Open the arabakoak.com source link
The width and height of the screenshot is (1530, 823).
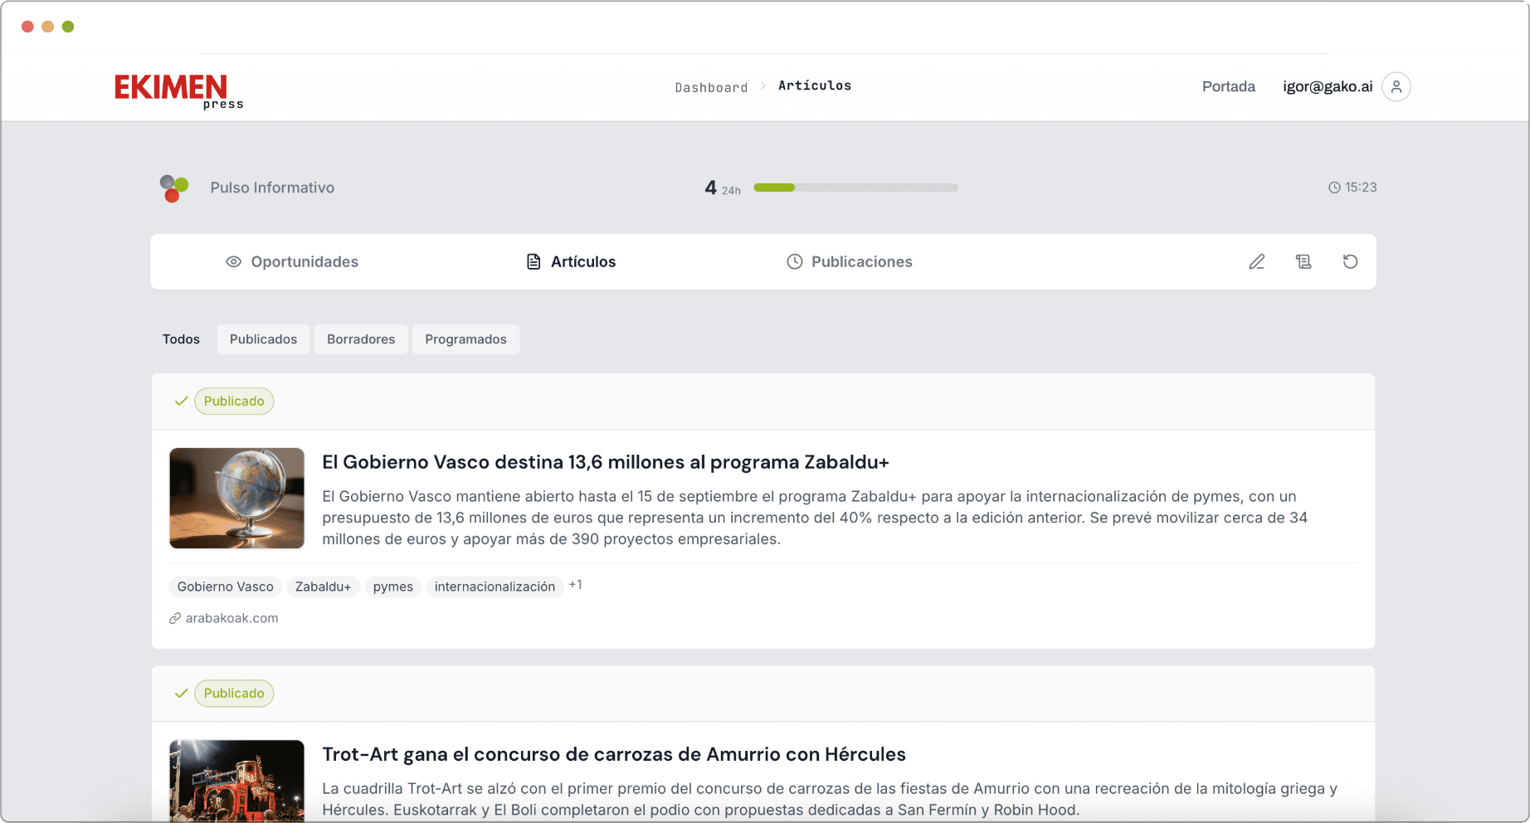(x=231, y=619)
